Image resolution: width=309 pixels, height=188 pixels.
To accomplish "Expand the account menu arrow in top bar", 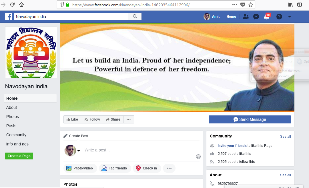I will coord(290,17).
